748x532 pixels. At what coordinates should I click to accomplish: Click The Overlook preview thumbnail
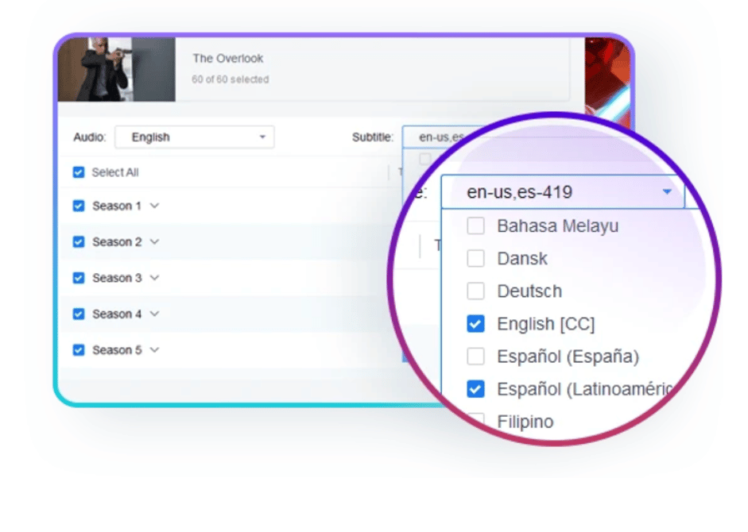(116, 70)
